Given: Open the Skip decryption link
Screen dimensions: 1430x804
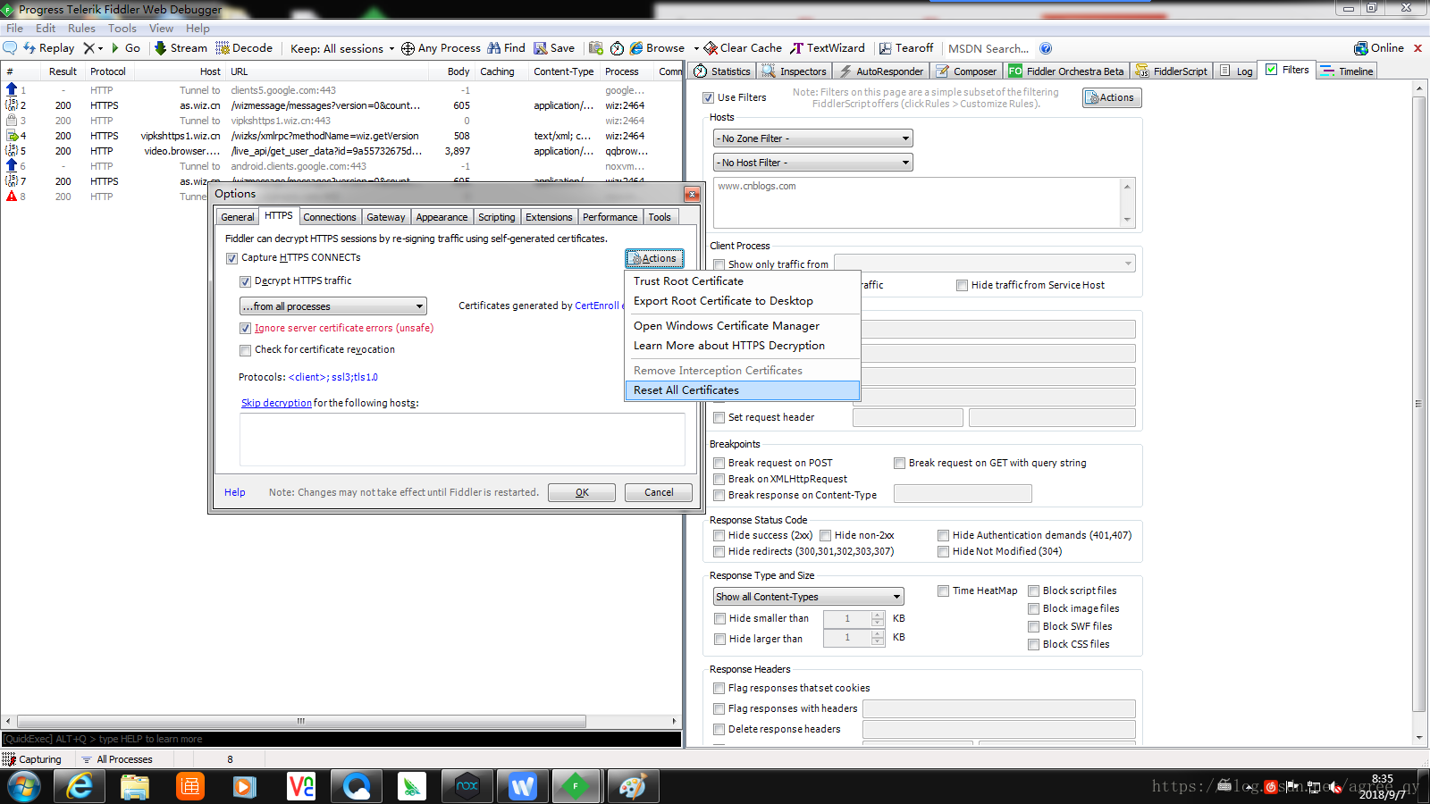Looking at the screenshot, I should tap(276, 403).
